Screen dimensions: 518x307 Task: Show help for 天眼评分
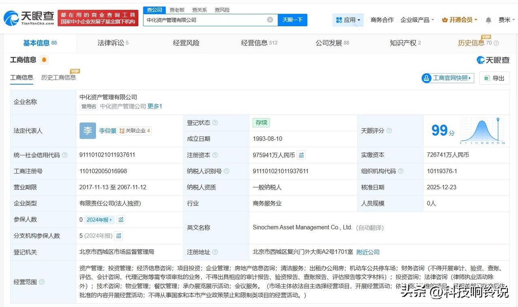coord(389,131)
